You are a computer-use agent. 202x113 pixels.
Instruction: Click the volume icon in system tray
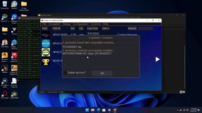tap(187, 110)
